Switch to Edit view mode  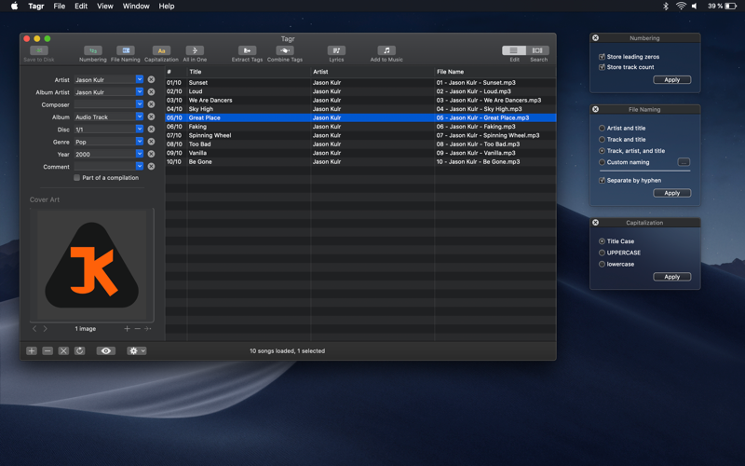(x=514, y=50)
